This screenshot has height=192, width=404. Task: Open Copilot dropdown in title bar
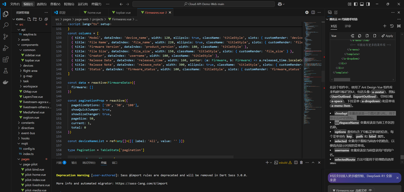[281, 4]
